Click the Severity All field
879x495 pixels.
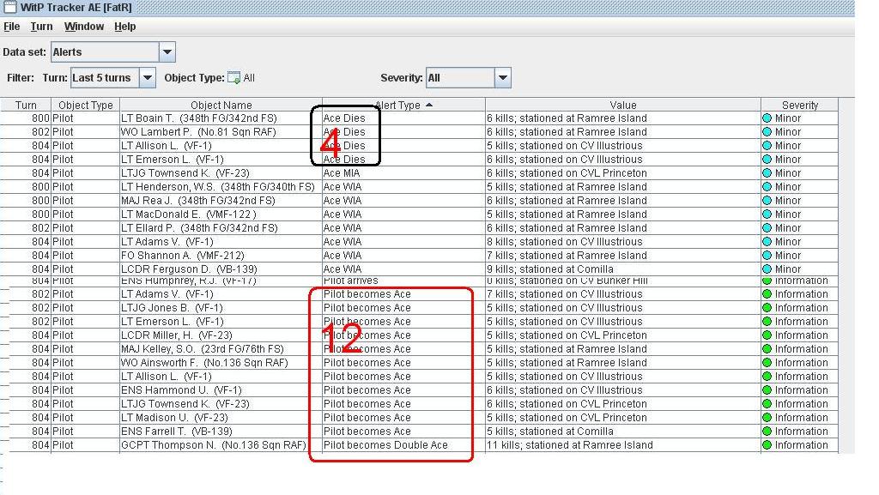coord(460,78)
